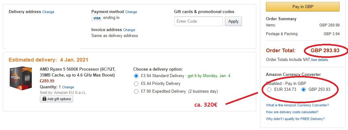Select EUR 334.73 currency option
348x130 pixels.
tap(269, 90)
